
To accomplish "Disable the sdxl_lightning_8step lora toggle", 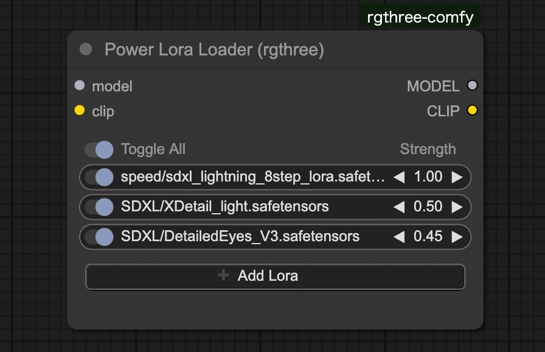I will pos(99,177).
